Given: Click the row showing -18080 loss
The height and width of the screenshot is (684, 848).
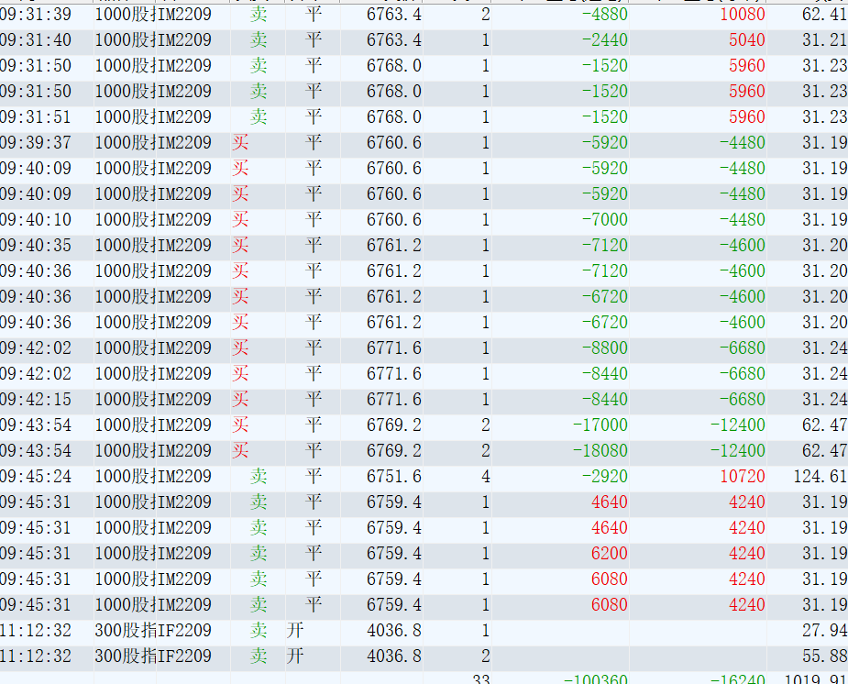Looking at the screenshot, I should pos(424,451).
